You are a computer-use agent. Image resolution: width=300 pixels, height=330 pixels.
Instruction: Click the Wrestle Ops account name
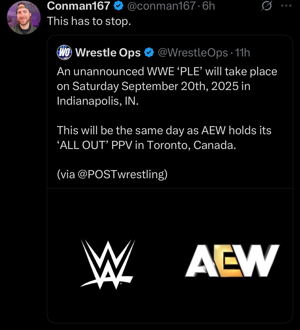108,53
